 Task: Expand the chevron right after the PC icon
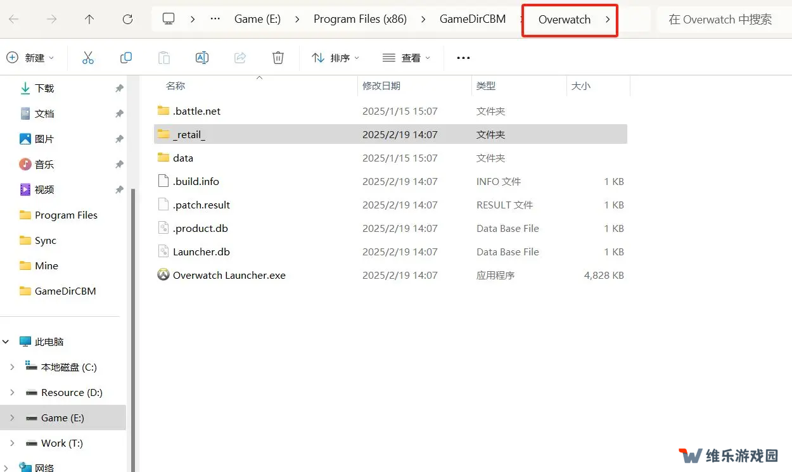click(193, 19)
